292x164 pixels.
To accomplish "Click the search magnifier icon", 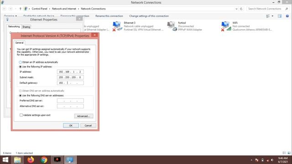I will [x=287, y=9].
